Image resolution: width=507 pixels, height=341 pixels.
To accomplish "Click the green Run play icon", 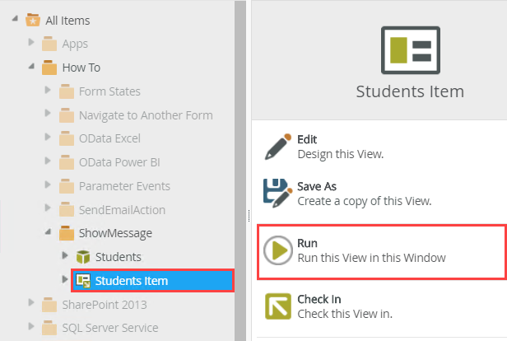I will tap(278, 250).
